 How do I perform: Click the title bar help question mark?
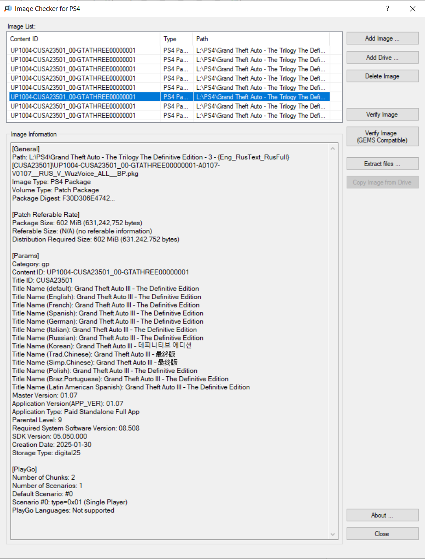(x=387, y=8)
